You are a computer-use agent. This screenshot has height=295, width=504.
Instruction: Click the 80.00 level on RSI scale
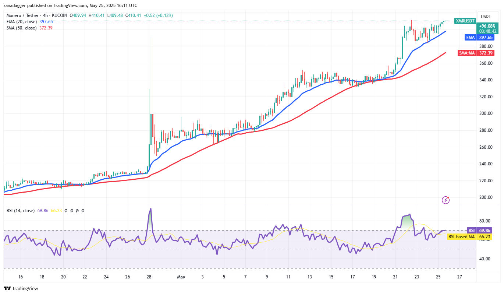[x=485, y=221]
